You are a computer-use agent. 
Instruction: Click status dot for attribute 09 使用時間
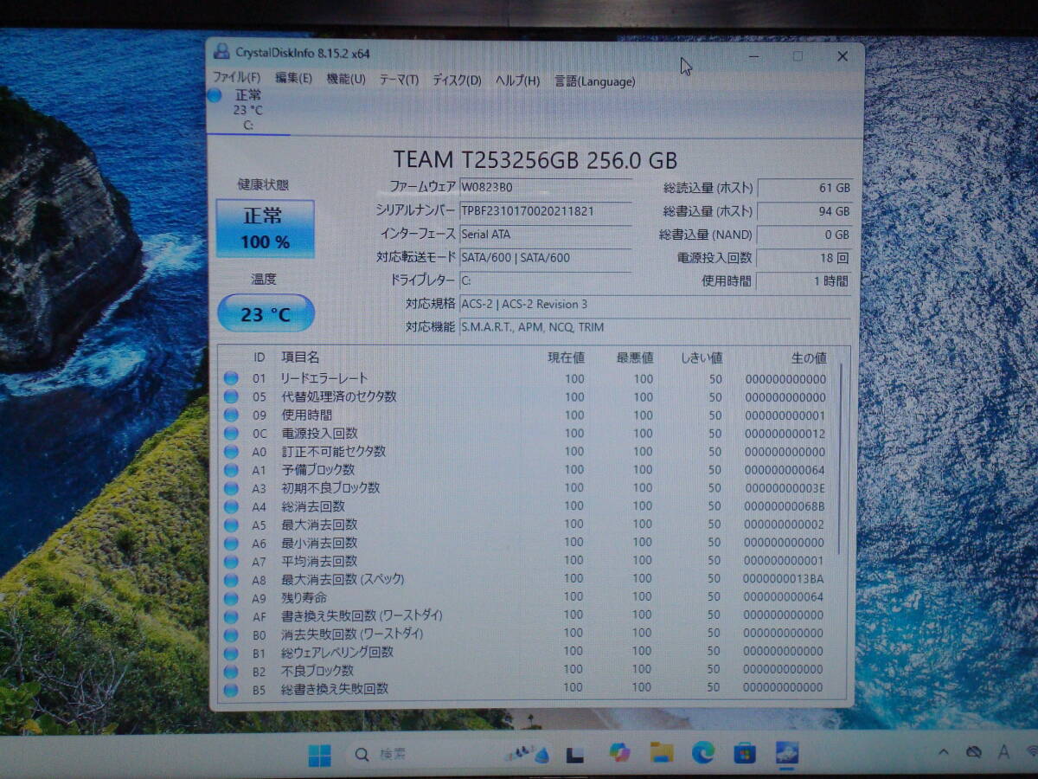point(231,415)
